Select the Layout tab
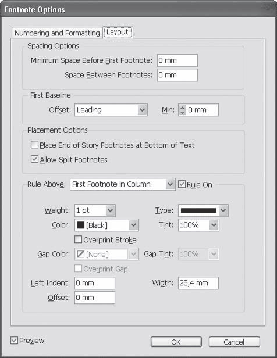The image size is (277, 358). 118,32
